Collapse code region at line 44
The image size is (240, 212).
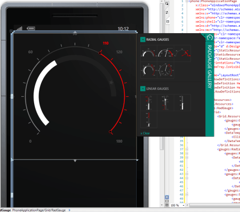click(187, 178)
